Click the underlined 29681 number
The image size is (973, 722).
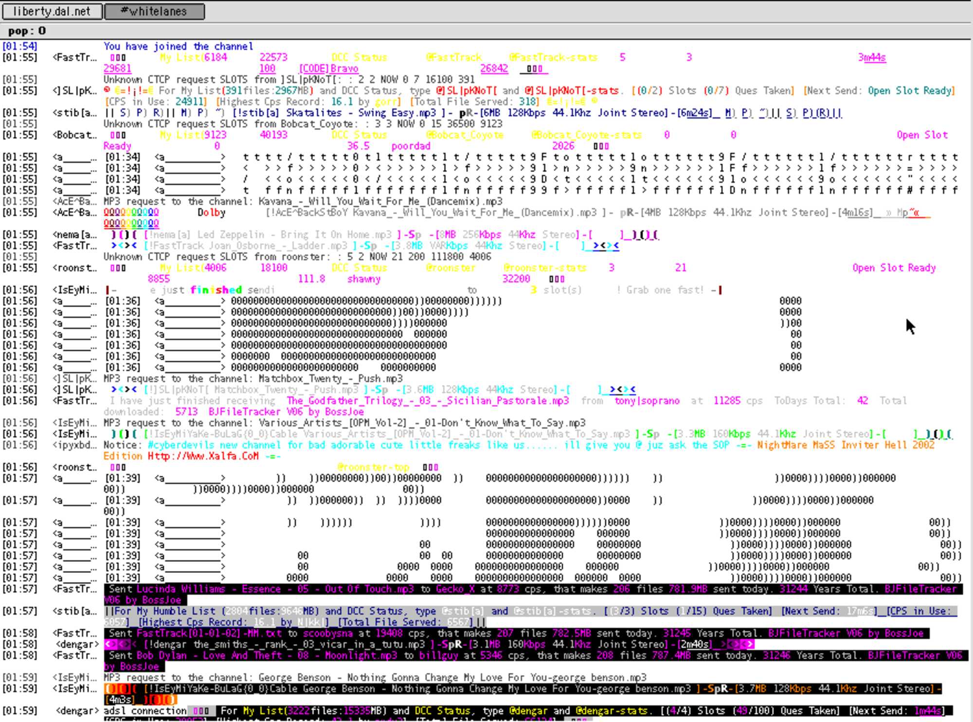[x=117, y=69]
